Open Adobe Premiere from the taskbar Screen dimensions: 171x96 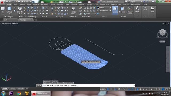(11, 93)
